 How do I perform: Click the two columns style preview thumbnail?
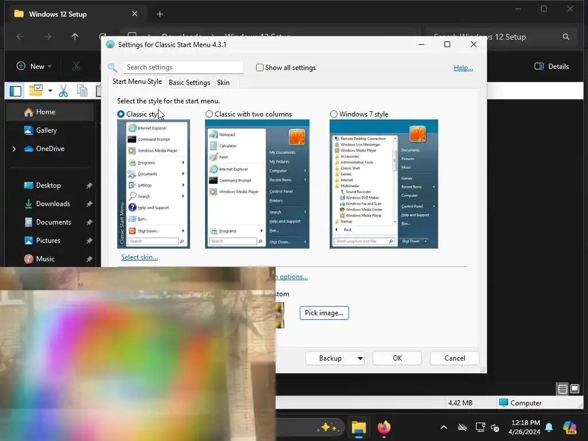(257, 184)
